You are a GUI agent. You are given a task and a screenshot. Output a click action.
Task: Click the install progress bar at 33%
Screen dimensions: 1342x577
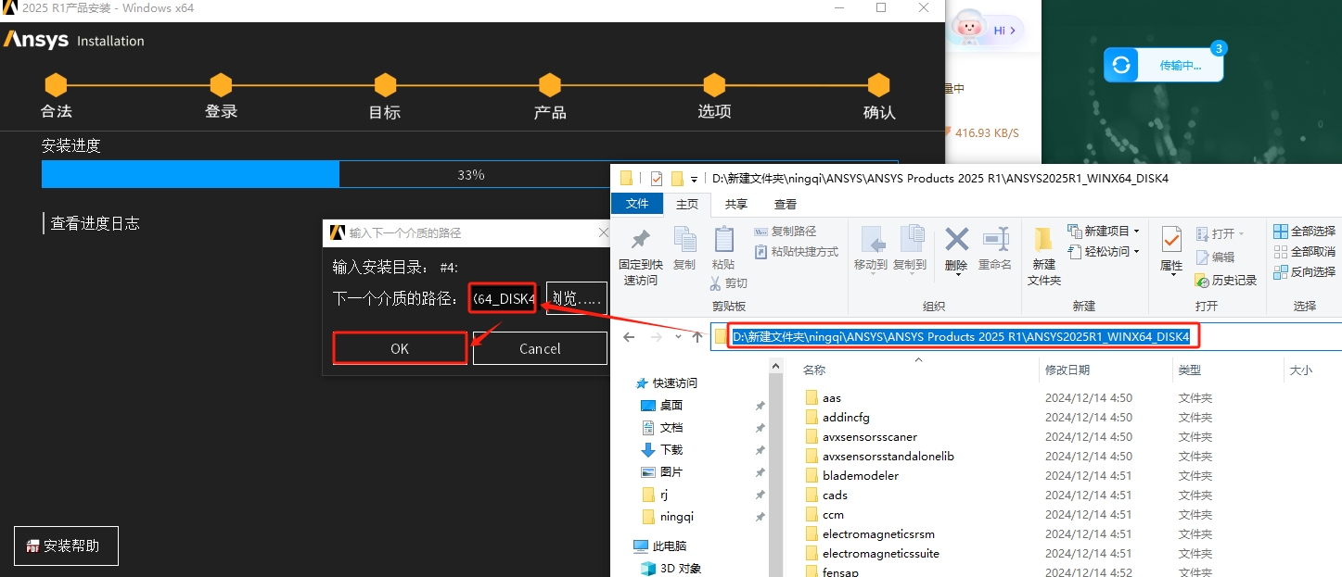click(469, 174)
